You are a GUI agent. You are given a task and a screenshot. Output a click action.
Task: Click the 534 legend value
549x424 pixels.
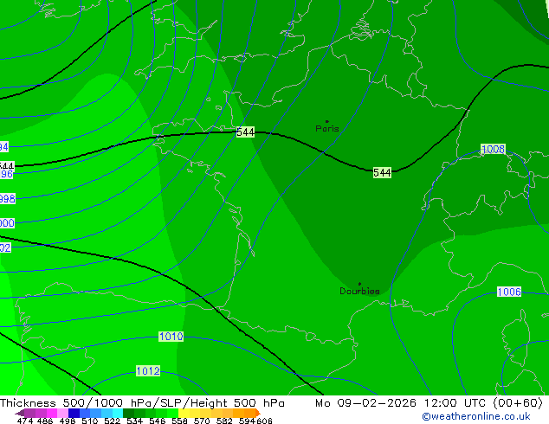point(134,421)
